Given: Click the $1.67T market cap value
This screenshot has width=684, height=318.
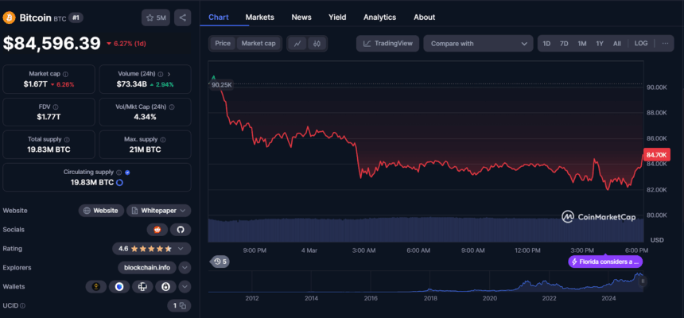Looking at the screenshot, I should (x=35, y=84).
